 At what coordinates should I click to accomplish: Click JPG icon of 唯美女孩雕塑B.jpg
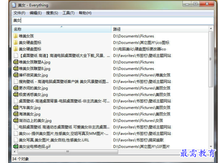[16, 69]
